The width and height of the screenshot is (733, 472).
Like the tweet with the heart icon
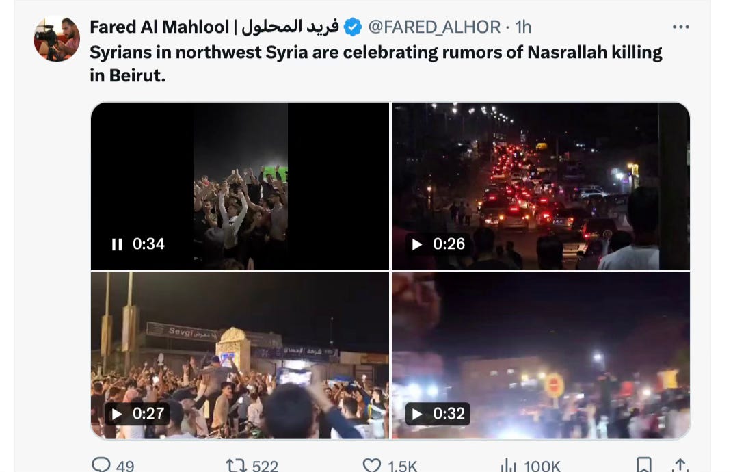click(x=372, y=465)
